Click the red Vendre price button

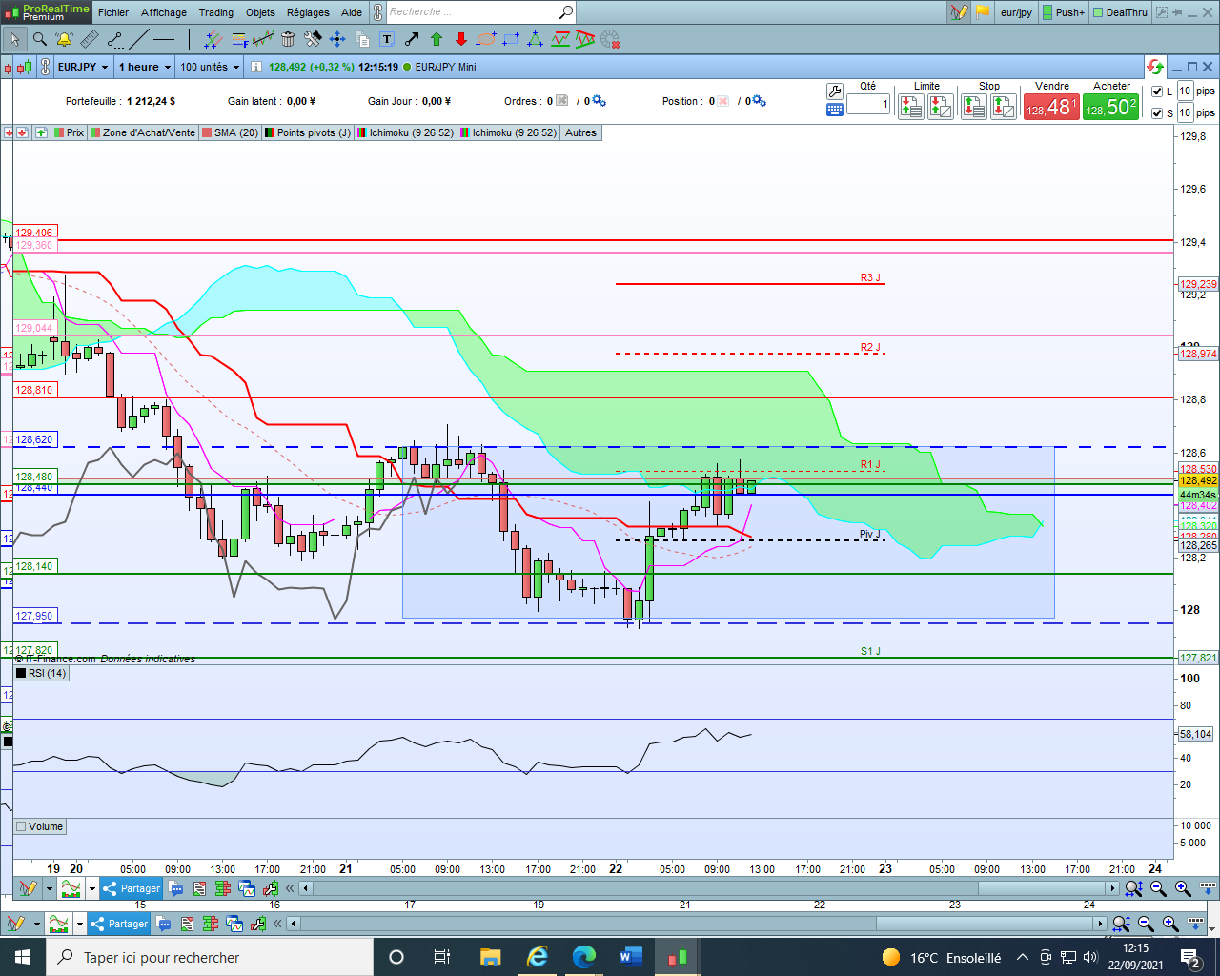tap(1051, 107)
